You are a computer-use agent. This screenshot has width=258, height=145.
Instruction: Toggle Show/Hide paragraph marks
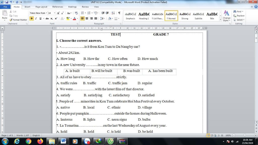[119, 13]
